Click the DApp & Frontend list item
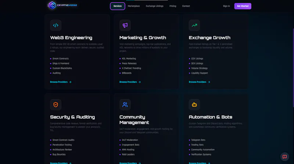This screenshot has width=294, height=164. pyautogui.click(x=61, y=63)
